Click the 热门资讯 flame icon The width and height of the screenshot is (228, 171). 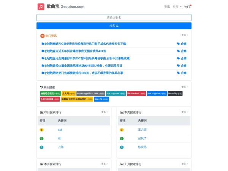tap(42, 36)
